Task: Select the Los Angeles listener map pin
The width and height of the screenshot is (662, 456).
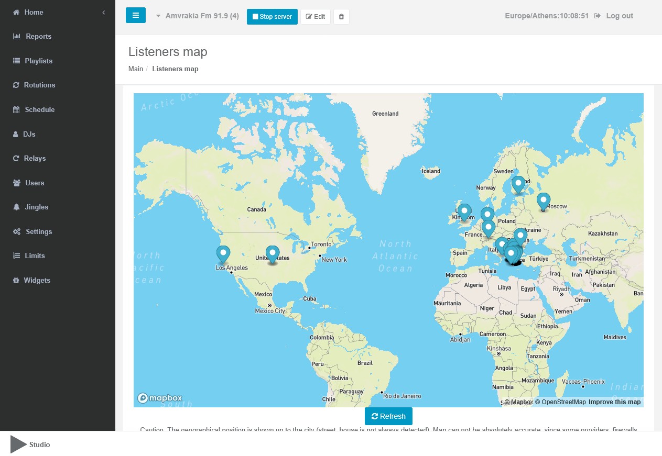Action: (x=223, y=254)
